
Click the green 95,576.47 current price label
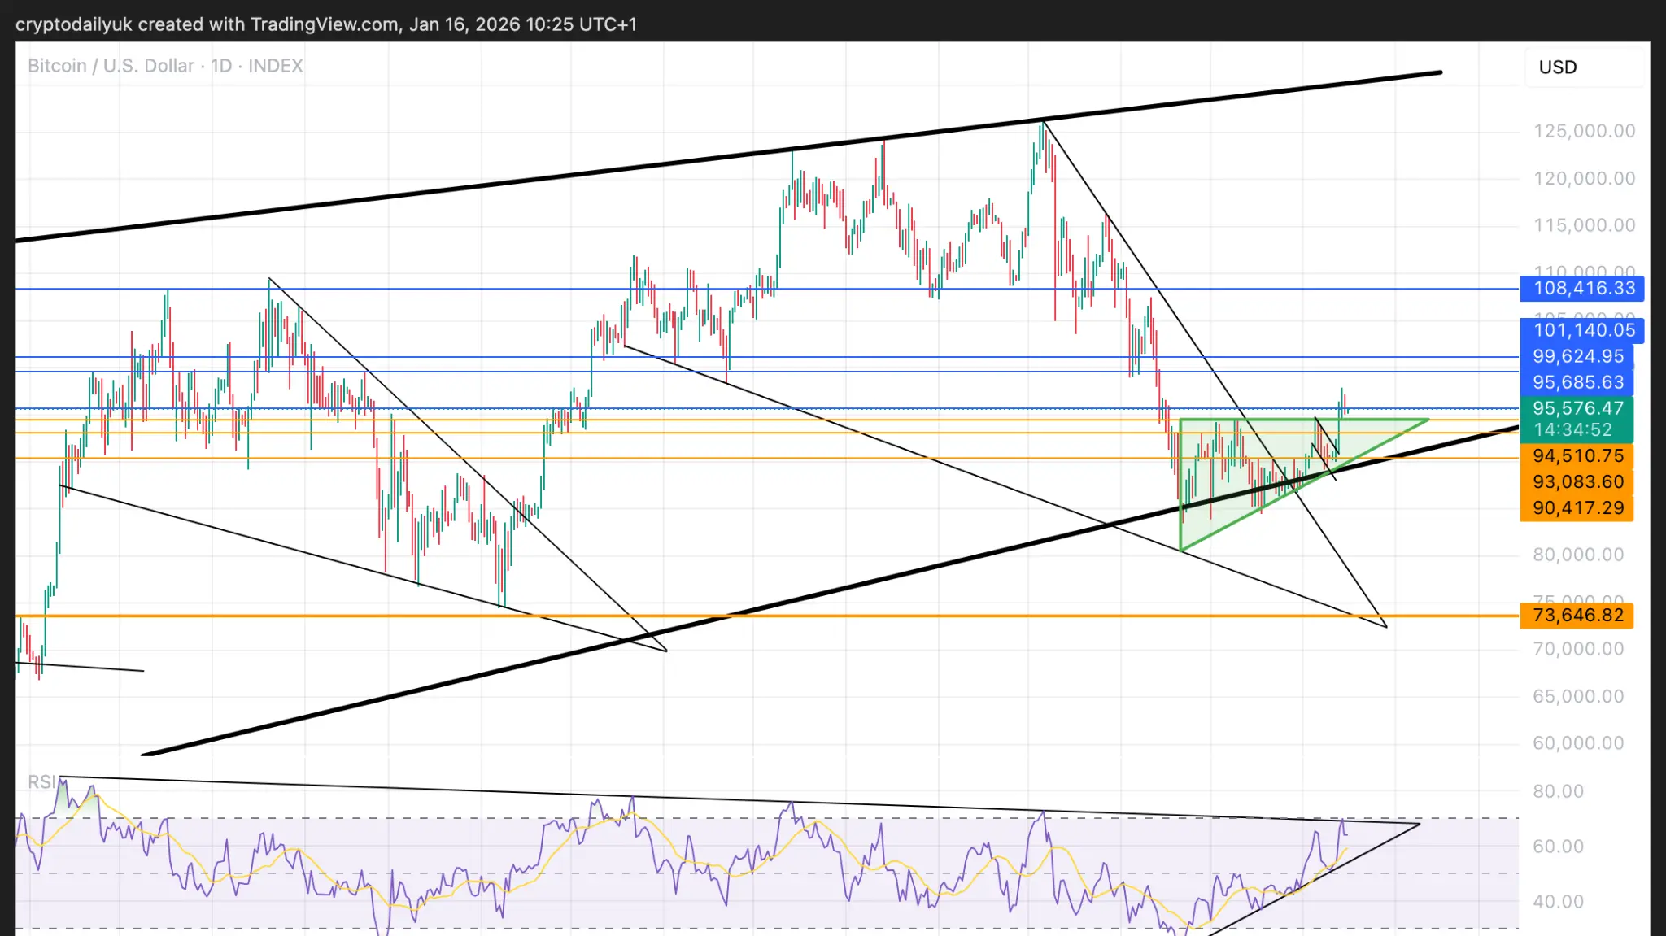click(x=1577, y=408)
